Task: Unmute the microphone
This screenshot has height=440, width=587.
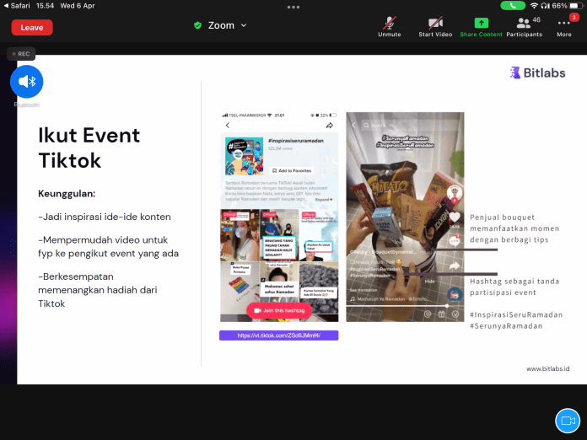Action: tap(390, 27)
